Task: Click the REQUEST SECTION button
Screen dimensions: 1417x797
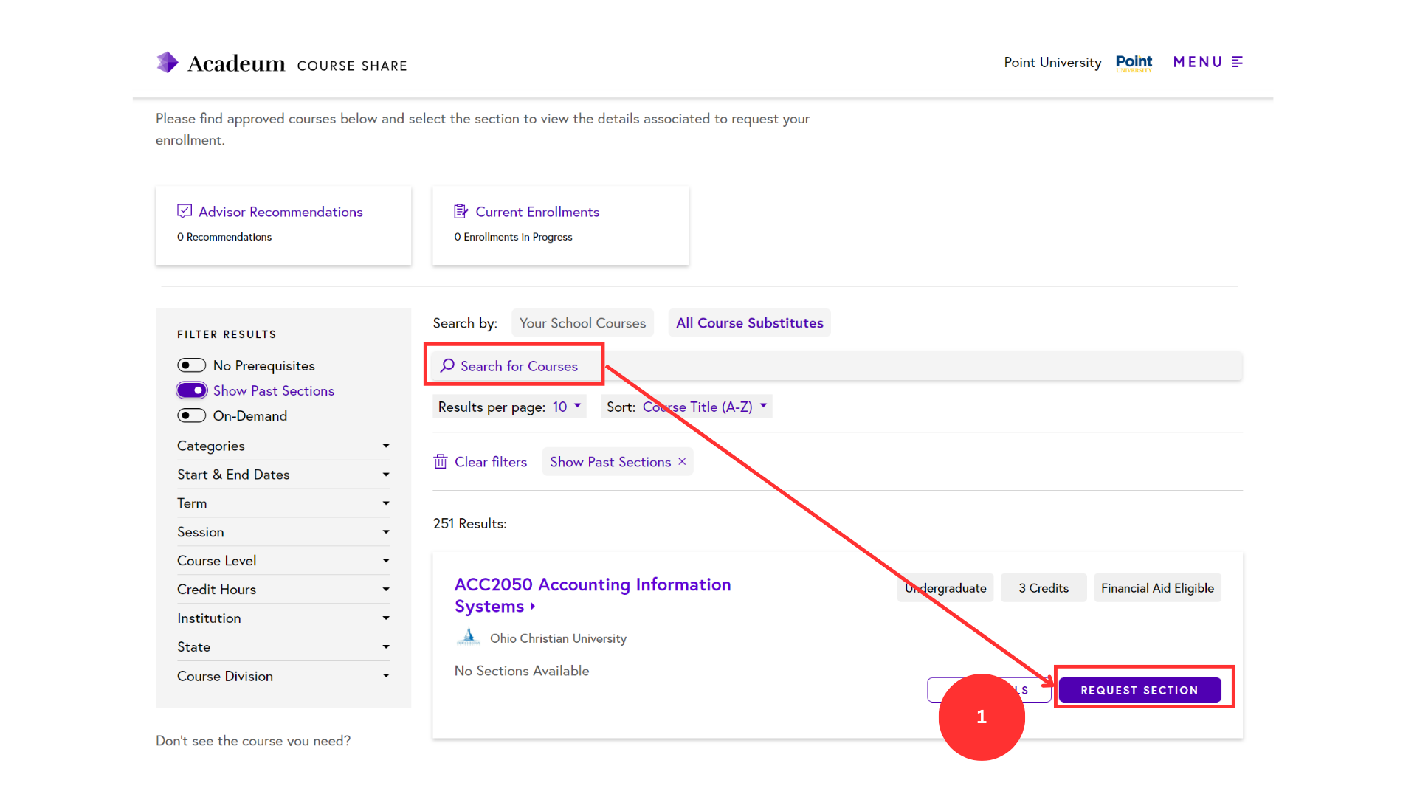Action: click(1140, 690)
